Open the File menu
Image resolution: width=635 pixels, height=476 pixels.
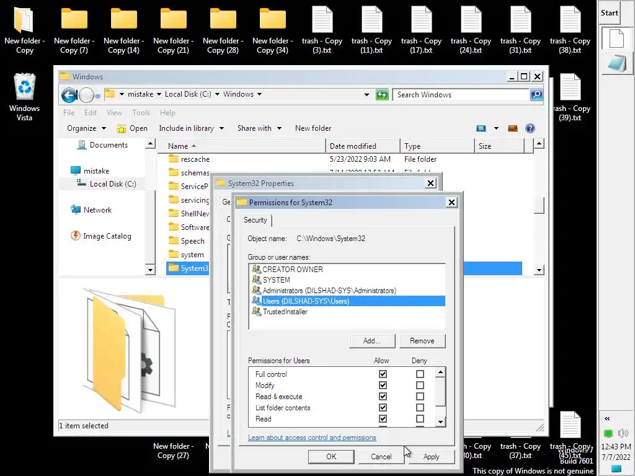[69, 113]
